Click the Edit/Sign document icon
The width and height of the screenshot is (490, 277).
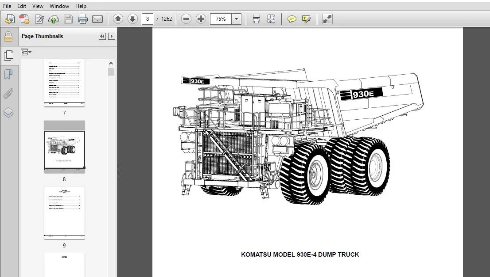click(39, 19)
